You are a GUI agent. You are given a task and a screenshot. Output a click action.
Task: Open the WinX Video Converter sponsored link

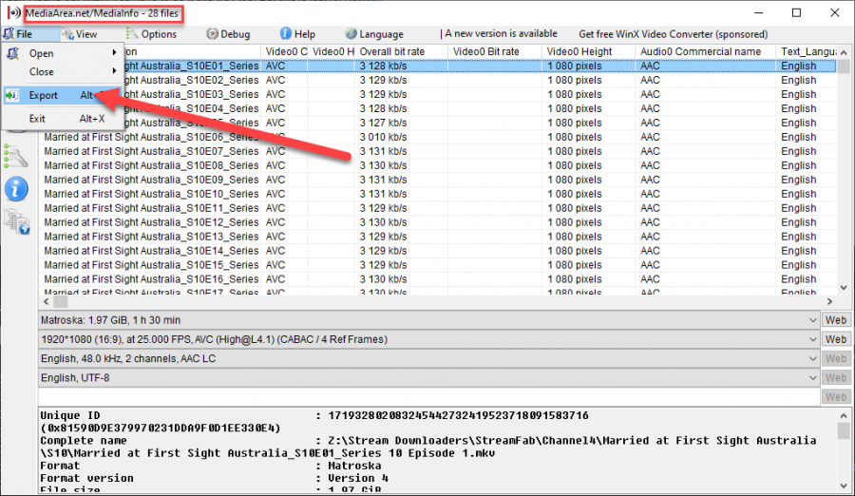[673, 34]
